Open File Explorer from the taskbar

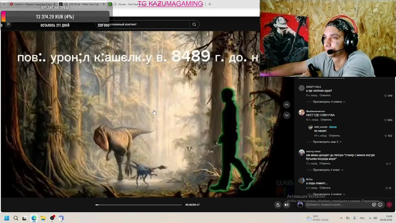pos(43,218)
